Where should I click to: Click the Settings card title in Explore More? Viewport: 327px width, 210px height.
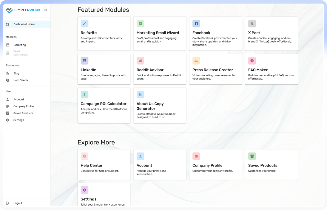coord(88,199)
